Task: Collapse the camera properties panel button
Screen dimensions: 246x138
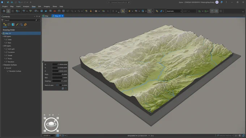Action: pos(43,62)
